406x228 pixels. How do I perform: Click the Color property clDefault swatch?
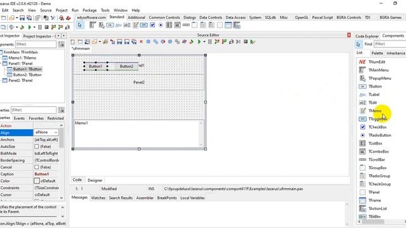tap(37, 181)
